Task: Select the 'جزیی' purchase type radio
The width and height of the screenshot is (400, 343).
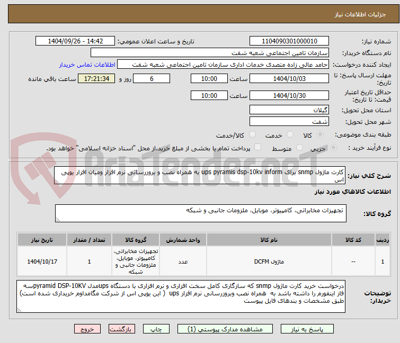Action: [x=333, y=148]
